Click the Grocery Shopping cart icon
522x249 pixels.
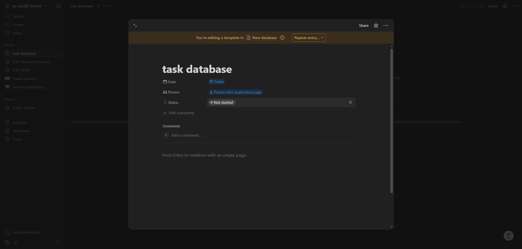(7, 87)
